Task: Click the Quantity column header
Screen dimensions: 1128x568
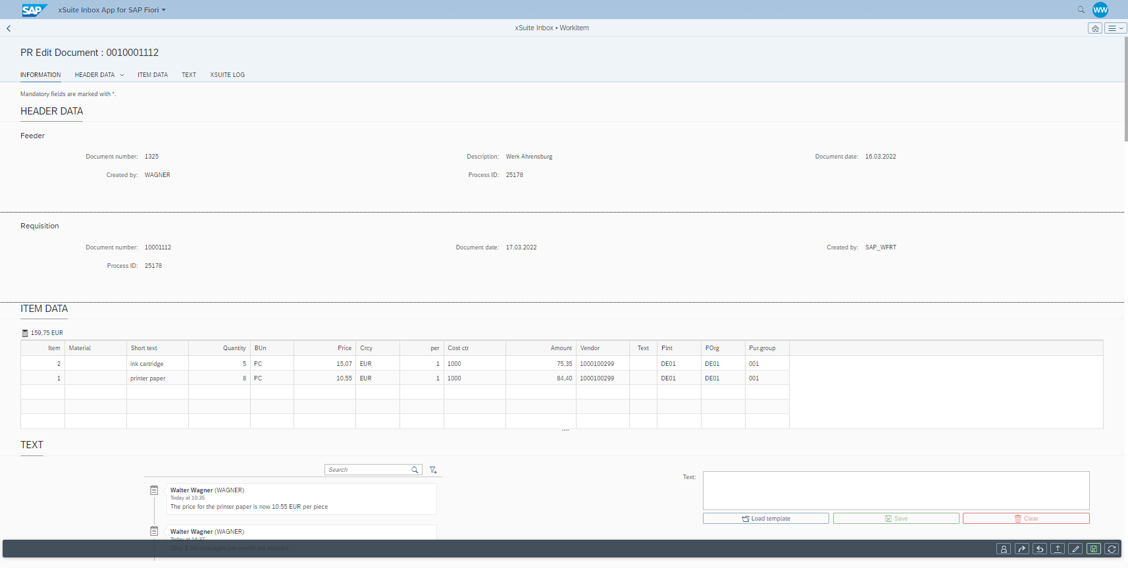Action: click(219, 348)
